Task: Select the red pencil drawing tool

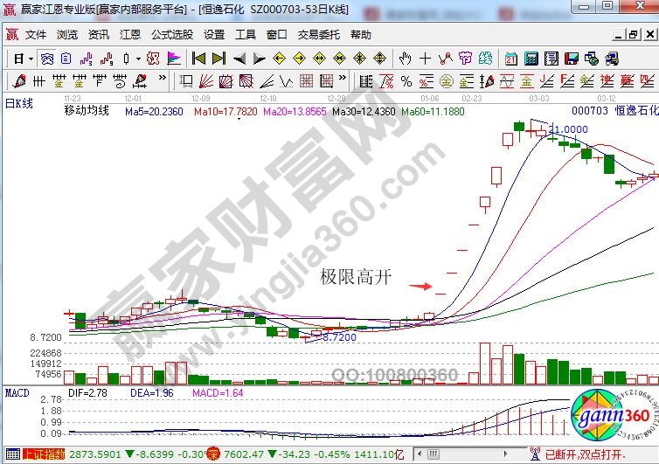Action: coord(19,81)
